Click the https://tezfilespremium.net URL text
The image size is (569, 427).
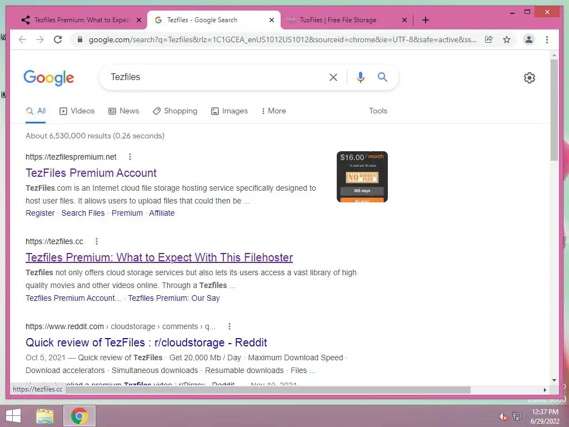(71, 157)
